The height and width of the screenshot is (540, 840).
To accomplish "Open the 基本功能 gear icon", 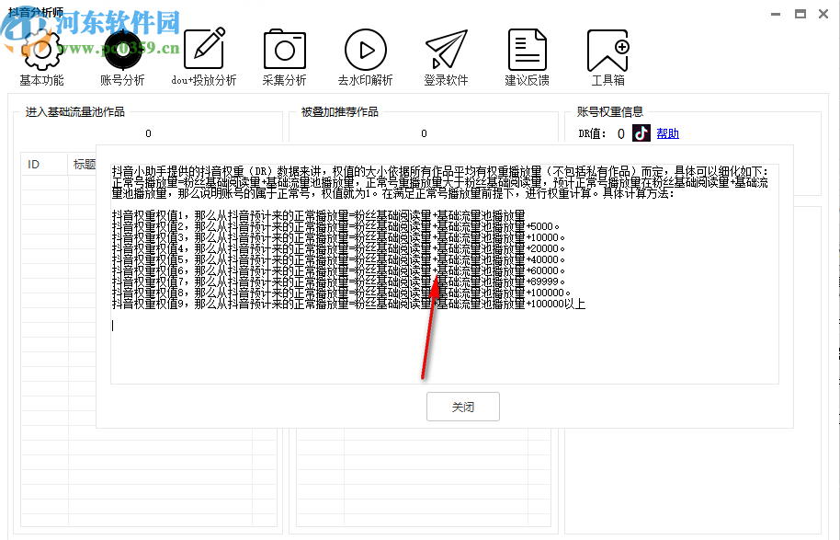I will tap(41, 50).
